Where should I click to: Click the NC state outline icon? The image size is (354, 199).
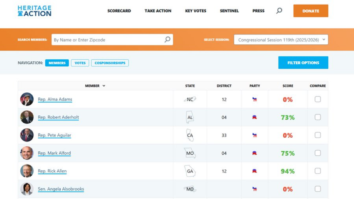click(190, 99)
